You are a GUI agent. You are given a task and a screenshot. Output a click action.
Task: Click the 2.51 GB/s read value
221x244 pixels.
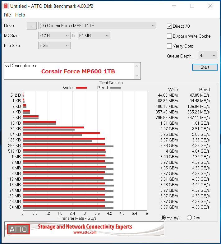[201, 129]
